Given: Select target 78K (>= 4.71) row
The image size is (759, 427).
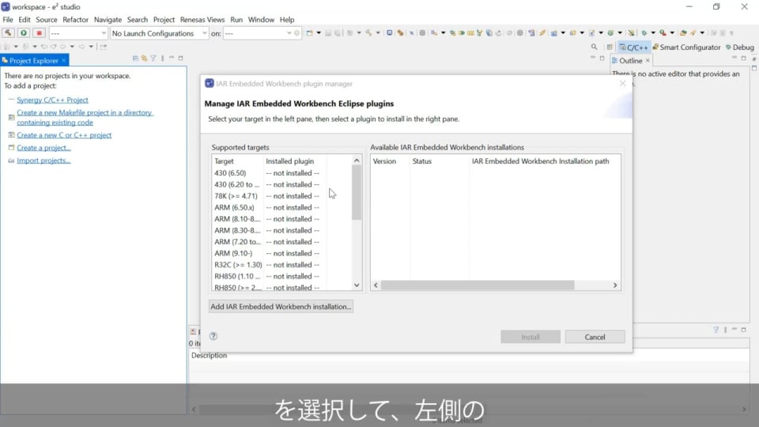Looking at the screenshot, I should (x=282, y=196).
